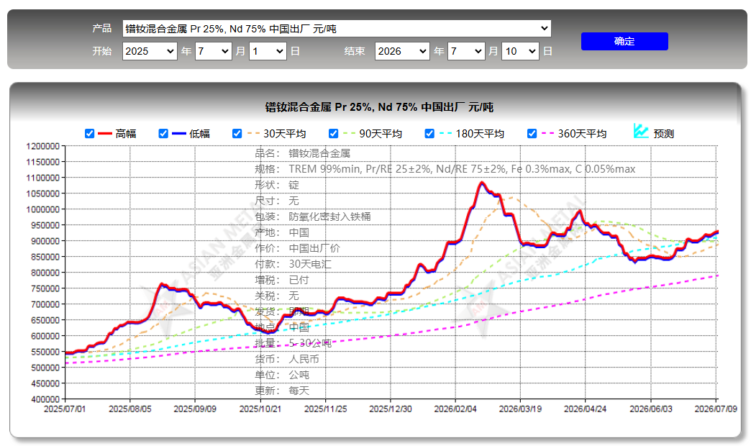Click the x-axis date 2025/12/30
The width and height of the screenshot is (751, 446).
[391, 409]
